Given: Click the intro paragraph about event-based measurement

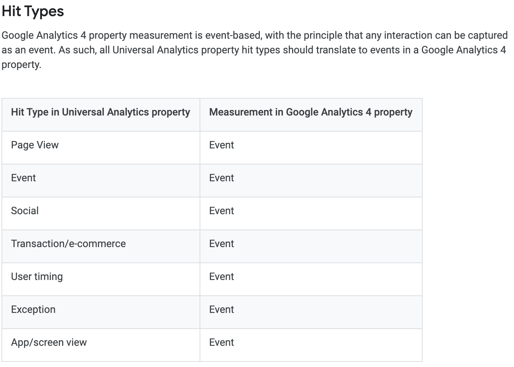Looking at the screenshot, I should (x=255, y=50).
